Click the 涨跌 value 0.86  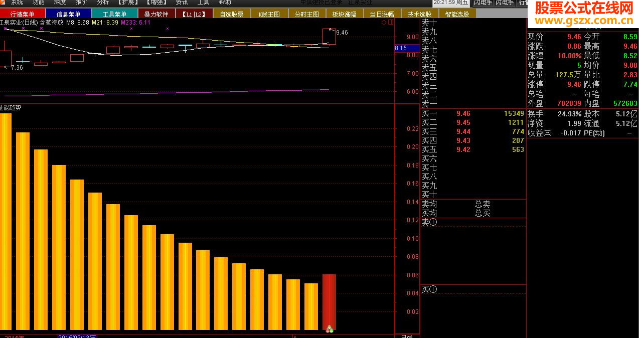(x=574, y=46)
